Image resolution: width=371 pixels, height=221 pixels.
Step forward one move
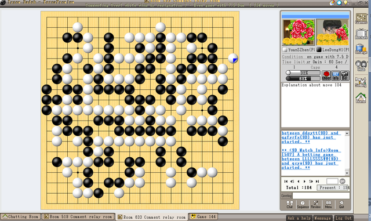(x=304, y=182)
